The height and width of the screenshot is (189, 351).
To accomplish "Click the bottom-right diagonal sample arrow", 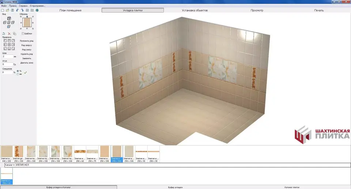I will pyautogui.click(x=33, y=28).
